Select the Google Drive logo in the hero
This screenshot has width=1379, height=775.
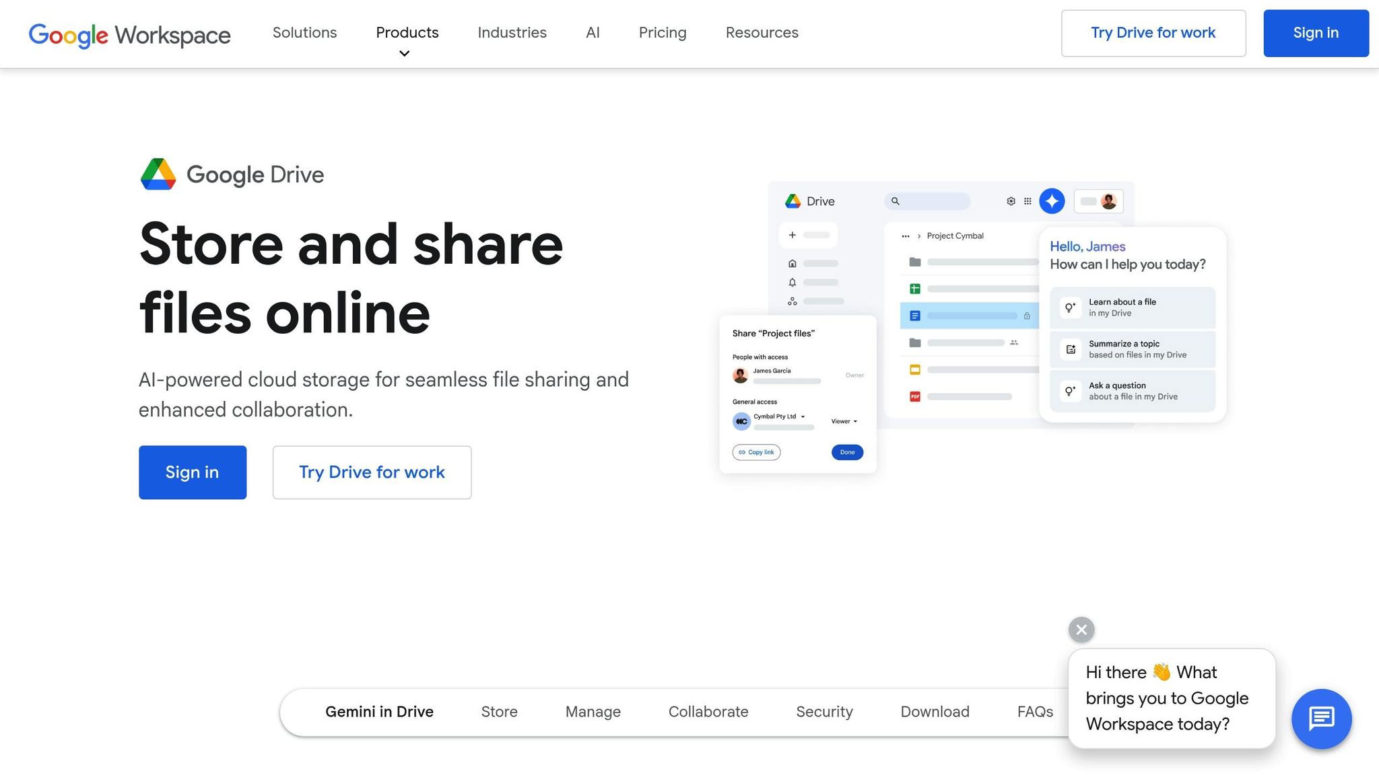point(158,174)
